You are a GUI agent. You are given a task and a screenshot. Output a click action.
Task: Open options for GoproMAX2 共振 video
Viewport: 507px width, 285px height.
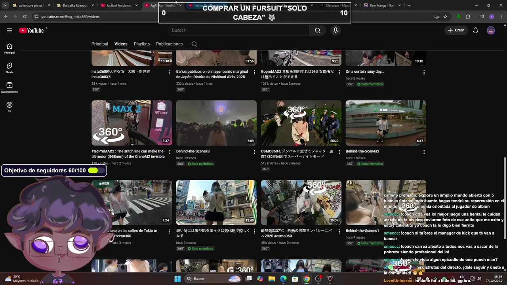tap(339, 72)
